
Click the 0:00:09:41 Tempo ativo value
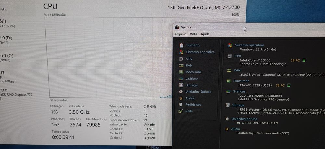(x=63, y=137)
